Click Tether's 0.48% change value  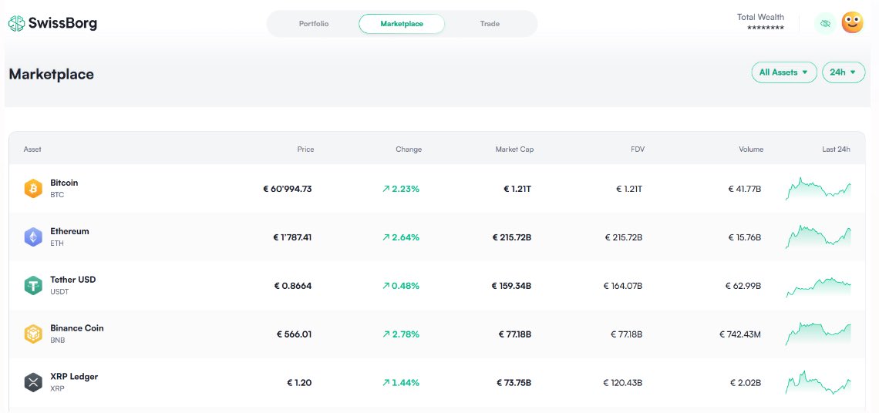[401, 286]
